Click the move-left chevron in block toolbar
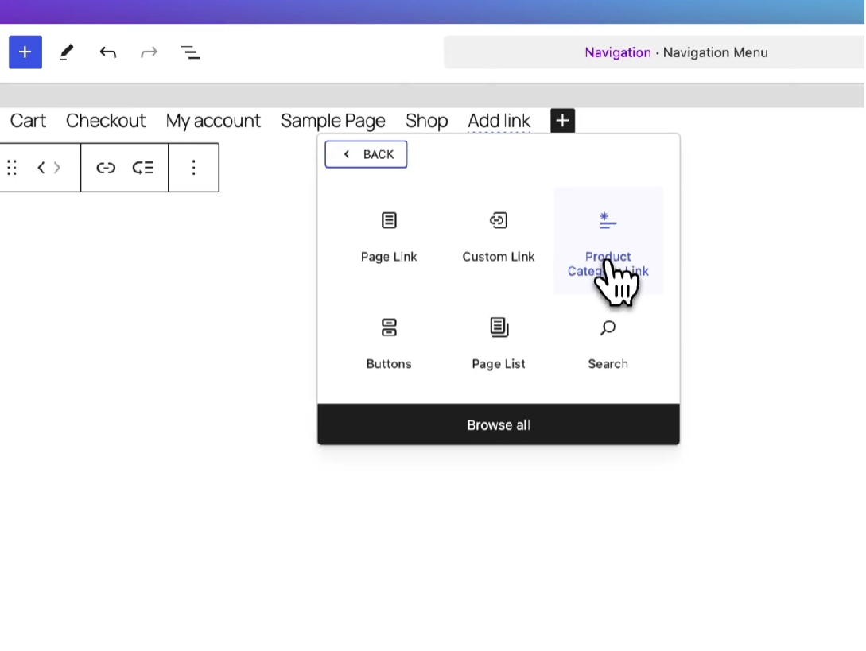The image size is (866, 651). pyautogui.click(x=42, y=167)
